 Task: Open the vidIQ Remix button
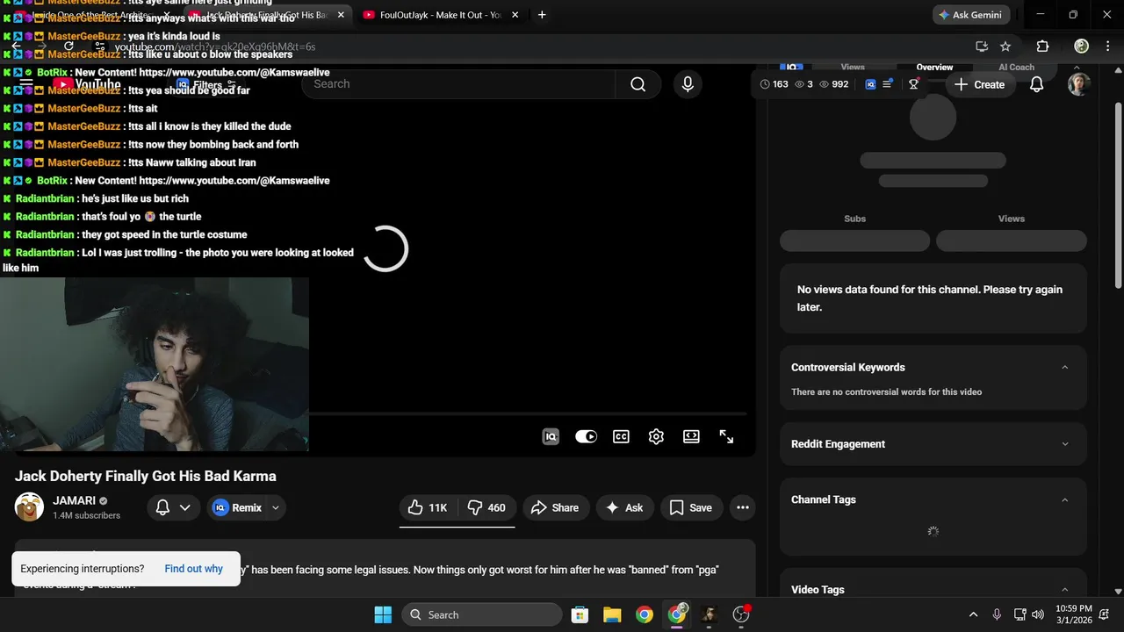click(237, 507)
